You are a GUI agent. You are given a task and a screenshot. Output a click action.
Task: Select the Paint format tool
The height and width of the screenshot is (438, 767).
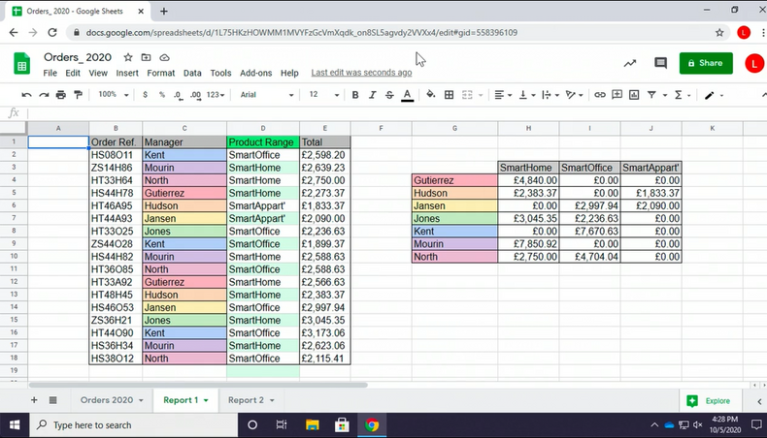tap(79, 95)
